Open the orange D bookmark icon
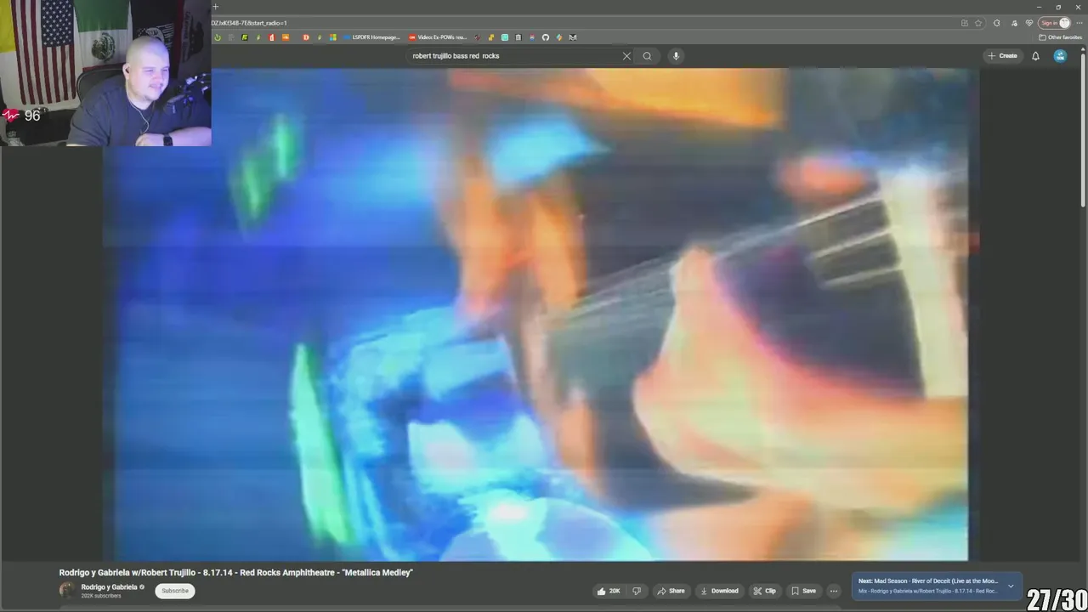1088x612 pixels. (306, 37)
